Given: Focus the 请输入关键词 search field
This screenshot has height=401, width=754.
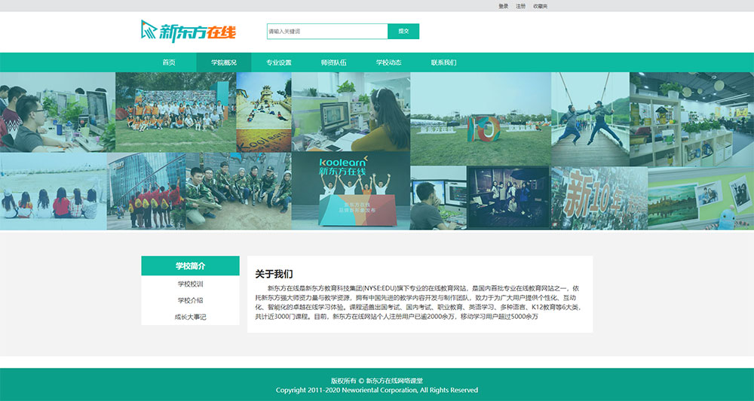Looking at the screenshot, I should (327, 31).
